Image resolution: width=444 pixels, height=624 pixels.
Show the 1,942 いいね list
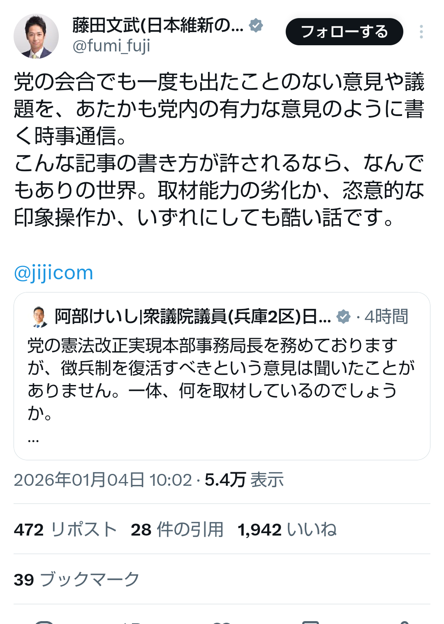(287, 529)
